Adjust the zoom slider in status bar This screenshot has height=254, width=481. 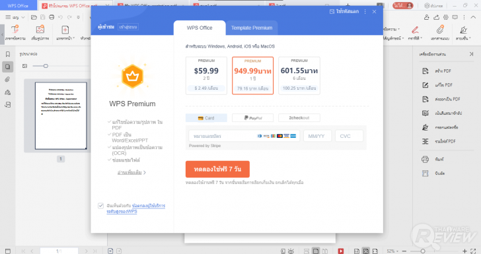tap(423, 251)
